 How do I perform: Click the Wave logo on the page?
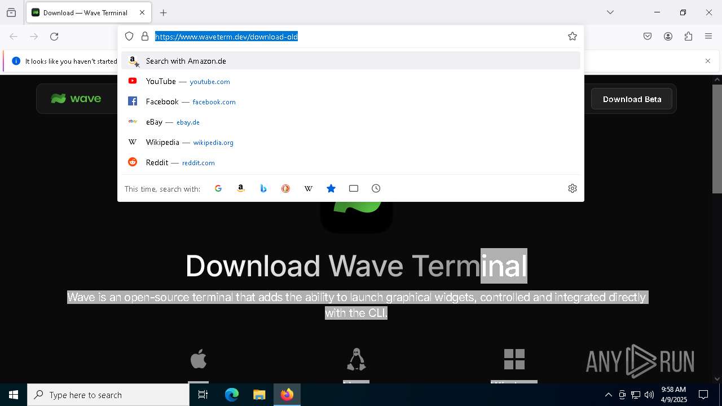[x=76, y=99]
